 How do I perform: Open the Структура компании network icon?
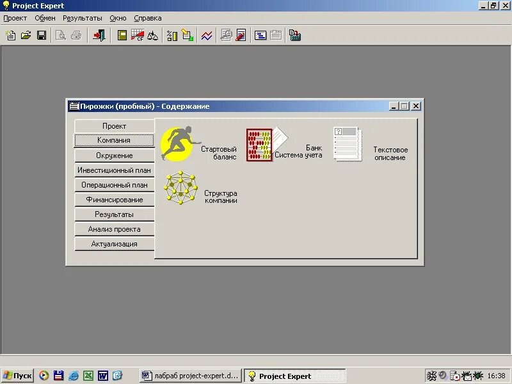coord(180,188)
